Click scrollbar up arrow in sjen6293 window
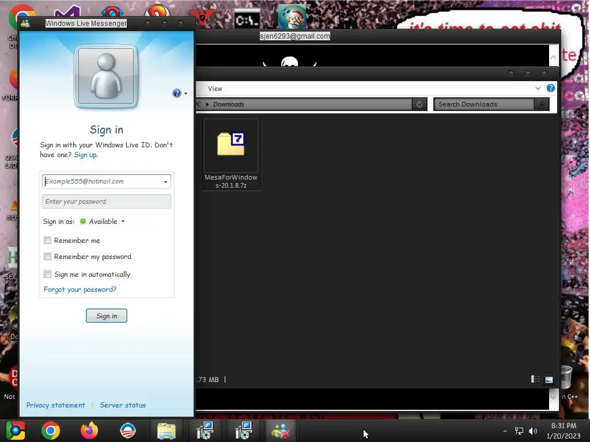This screenshot has height=442, width=590. (554, 58)
